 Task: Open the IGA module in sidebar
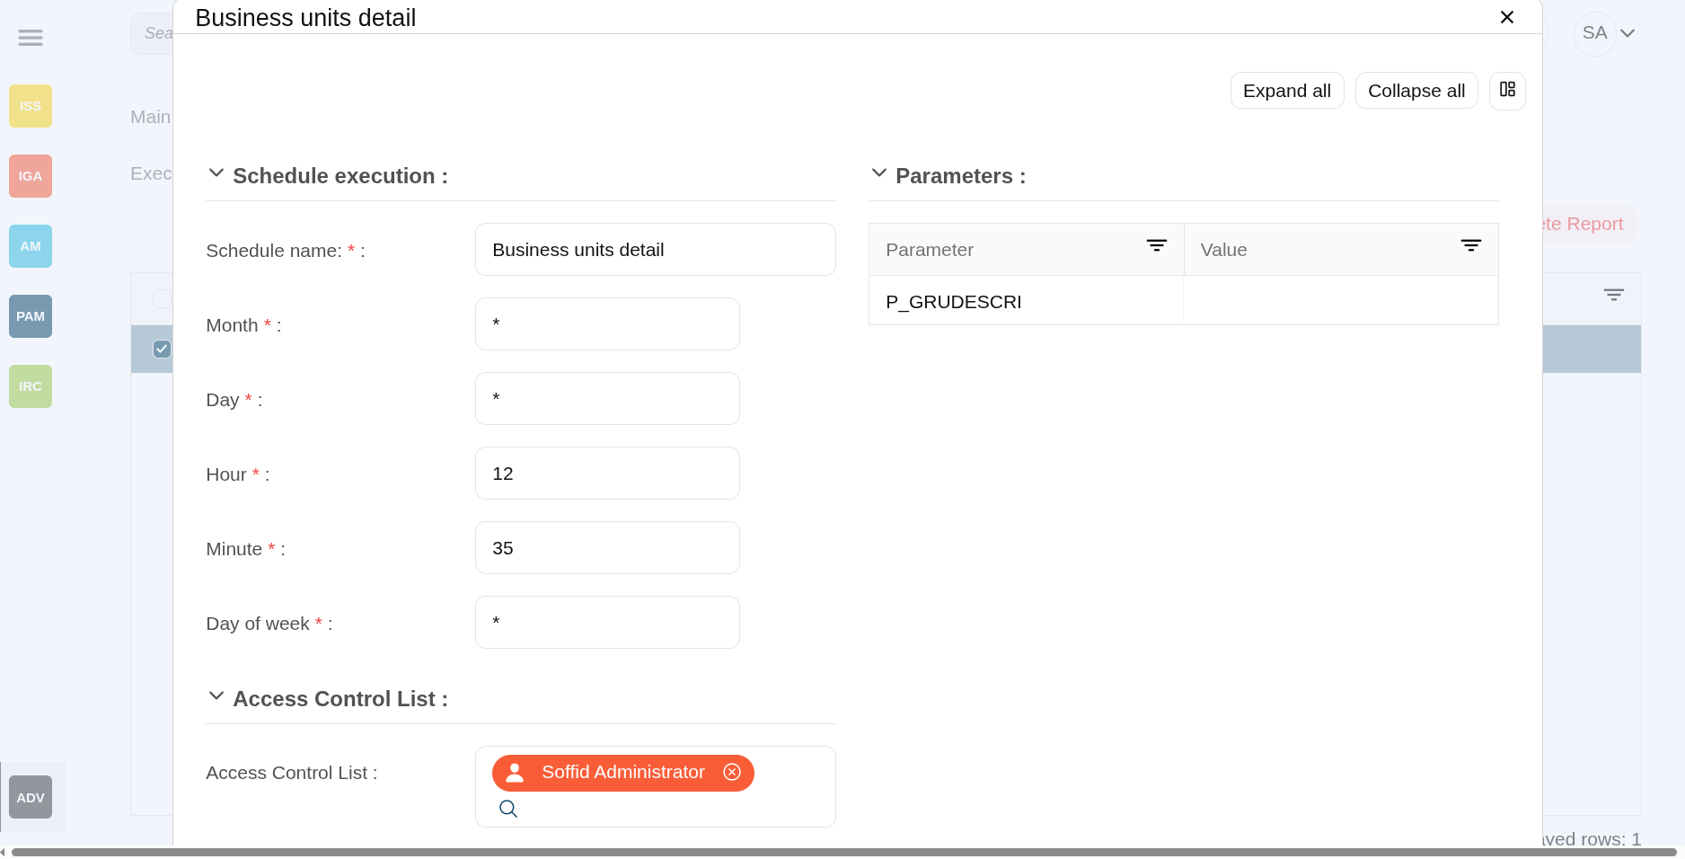click(x=31, y=176)
